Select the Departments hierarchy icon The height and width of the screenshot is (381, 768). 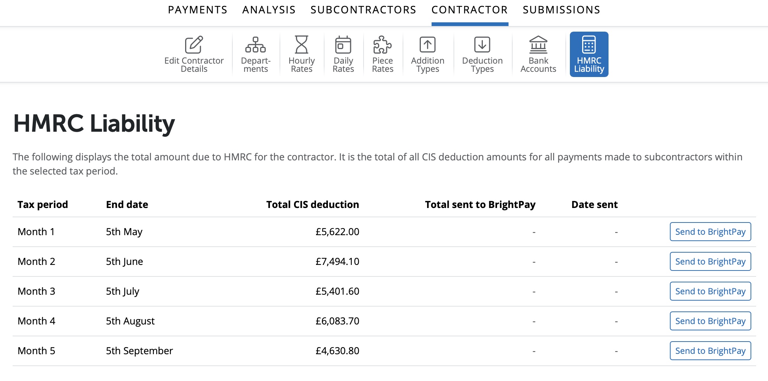pos(255,45)
